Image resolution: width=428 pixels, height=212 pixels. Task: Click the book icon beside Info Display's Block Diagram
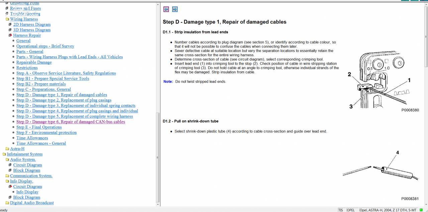tap(10, 198)
